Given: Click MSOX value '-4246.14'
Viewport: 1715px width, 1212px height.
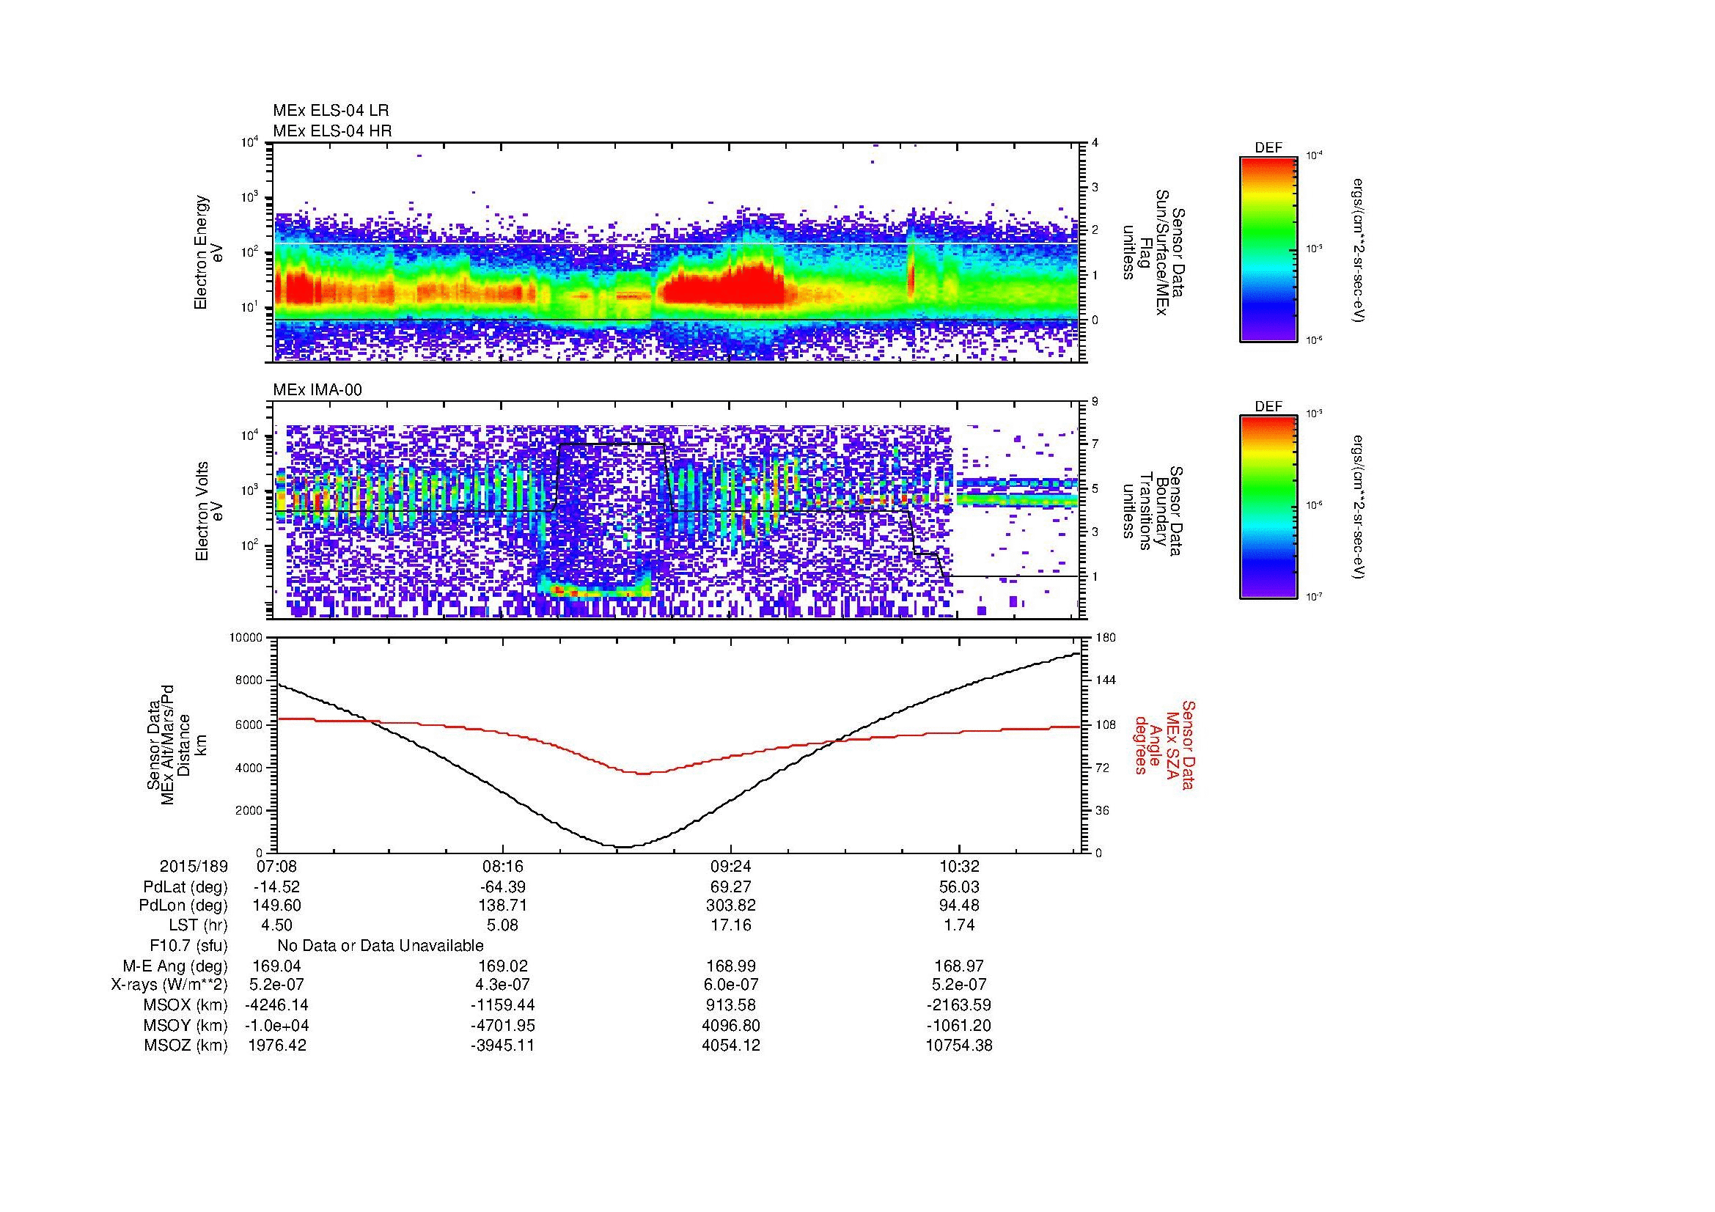Looking at the screenshot, I should pos(276,1005).
